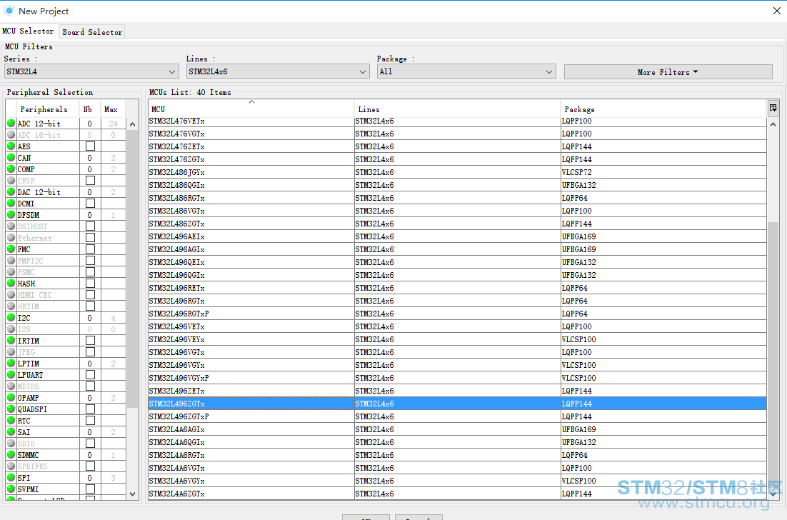Click the green status dot beside SPI

(11, 477)
